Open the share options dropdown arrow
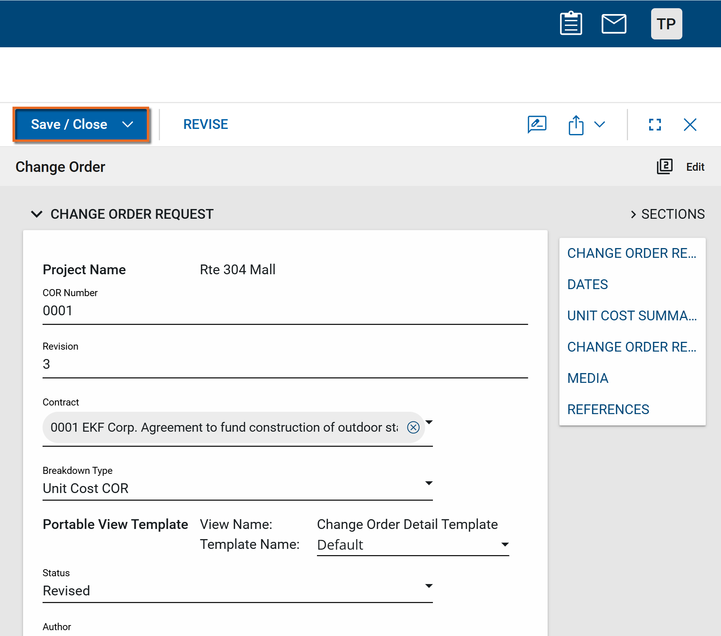Viewport: 721px width, 636px height. (x=599, y=125)
